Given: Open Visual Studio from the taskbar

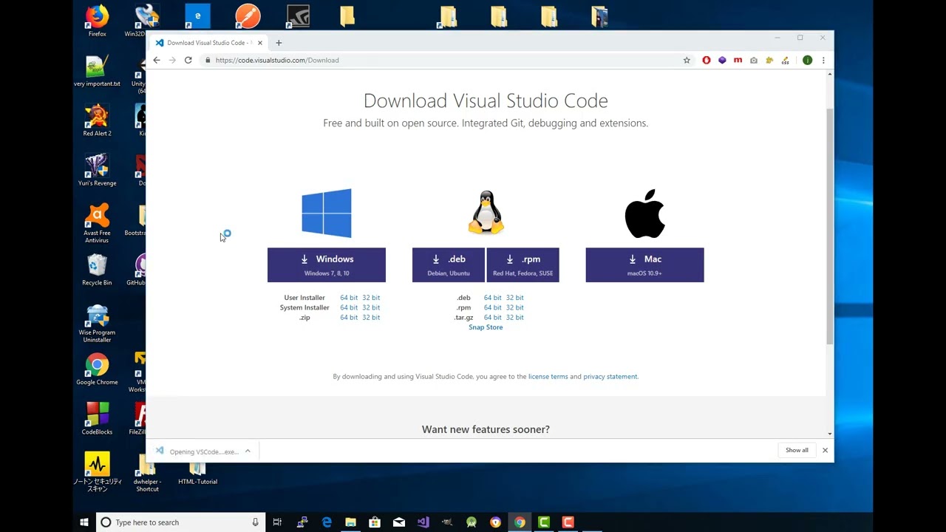Looking at the screenshot, I should pos(423,522).
